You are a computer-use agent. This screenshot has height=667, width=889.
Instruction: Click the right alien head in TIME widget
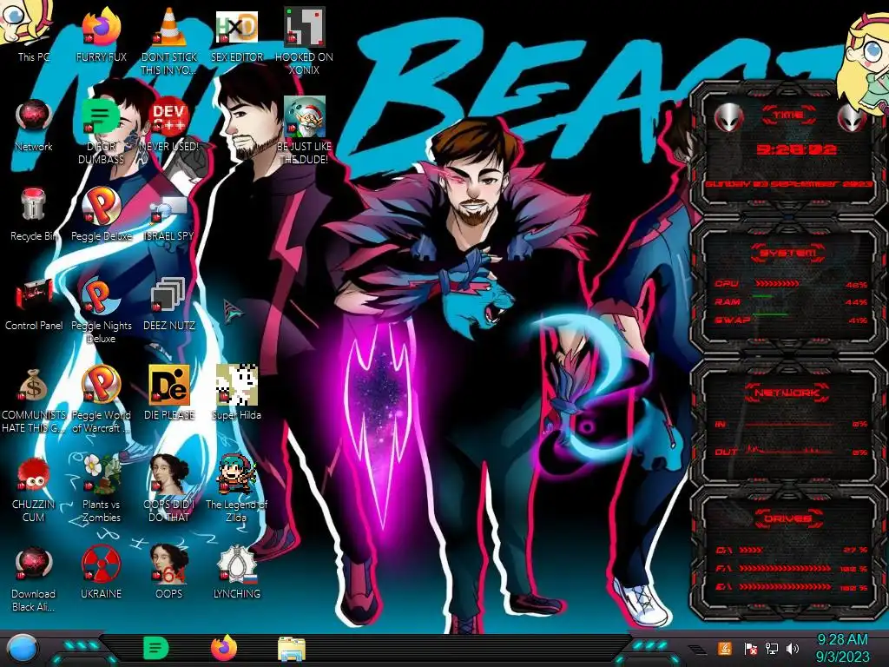coord(851,117)
